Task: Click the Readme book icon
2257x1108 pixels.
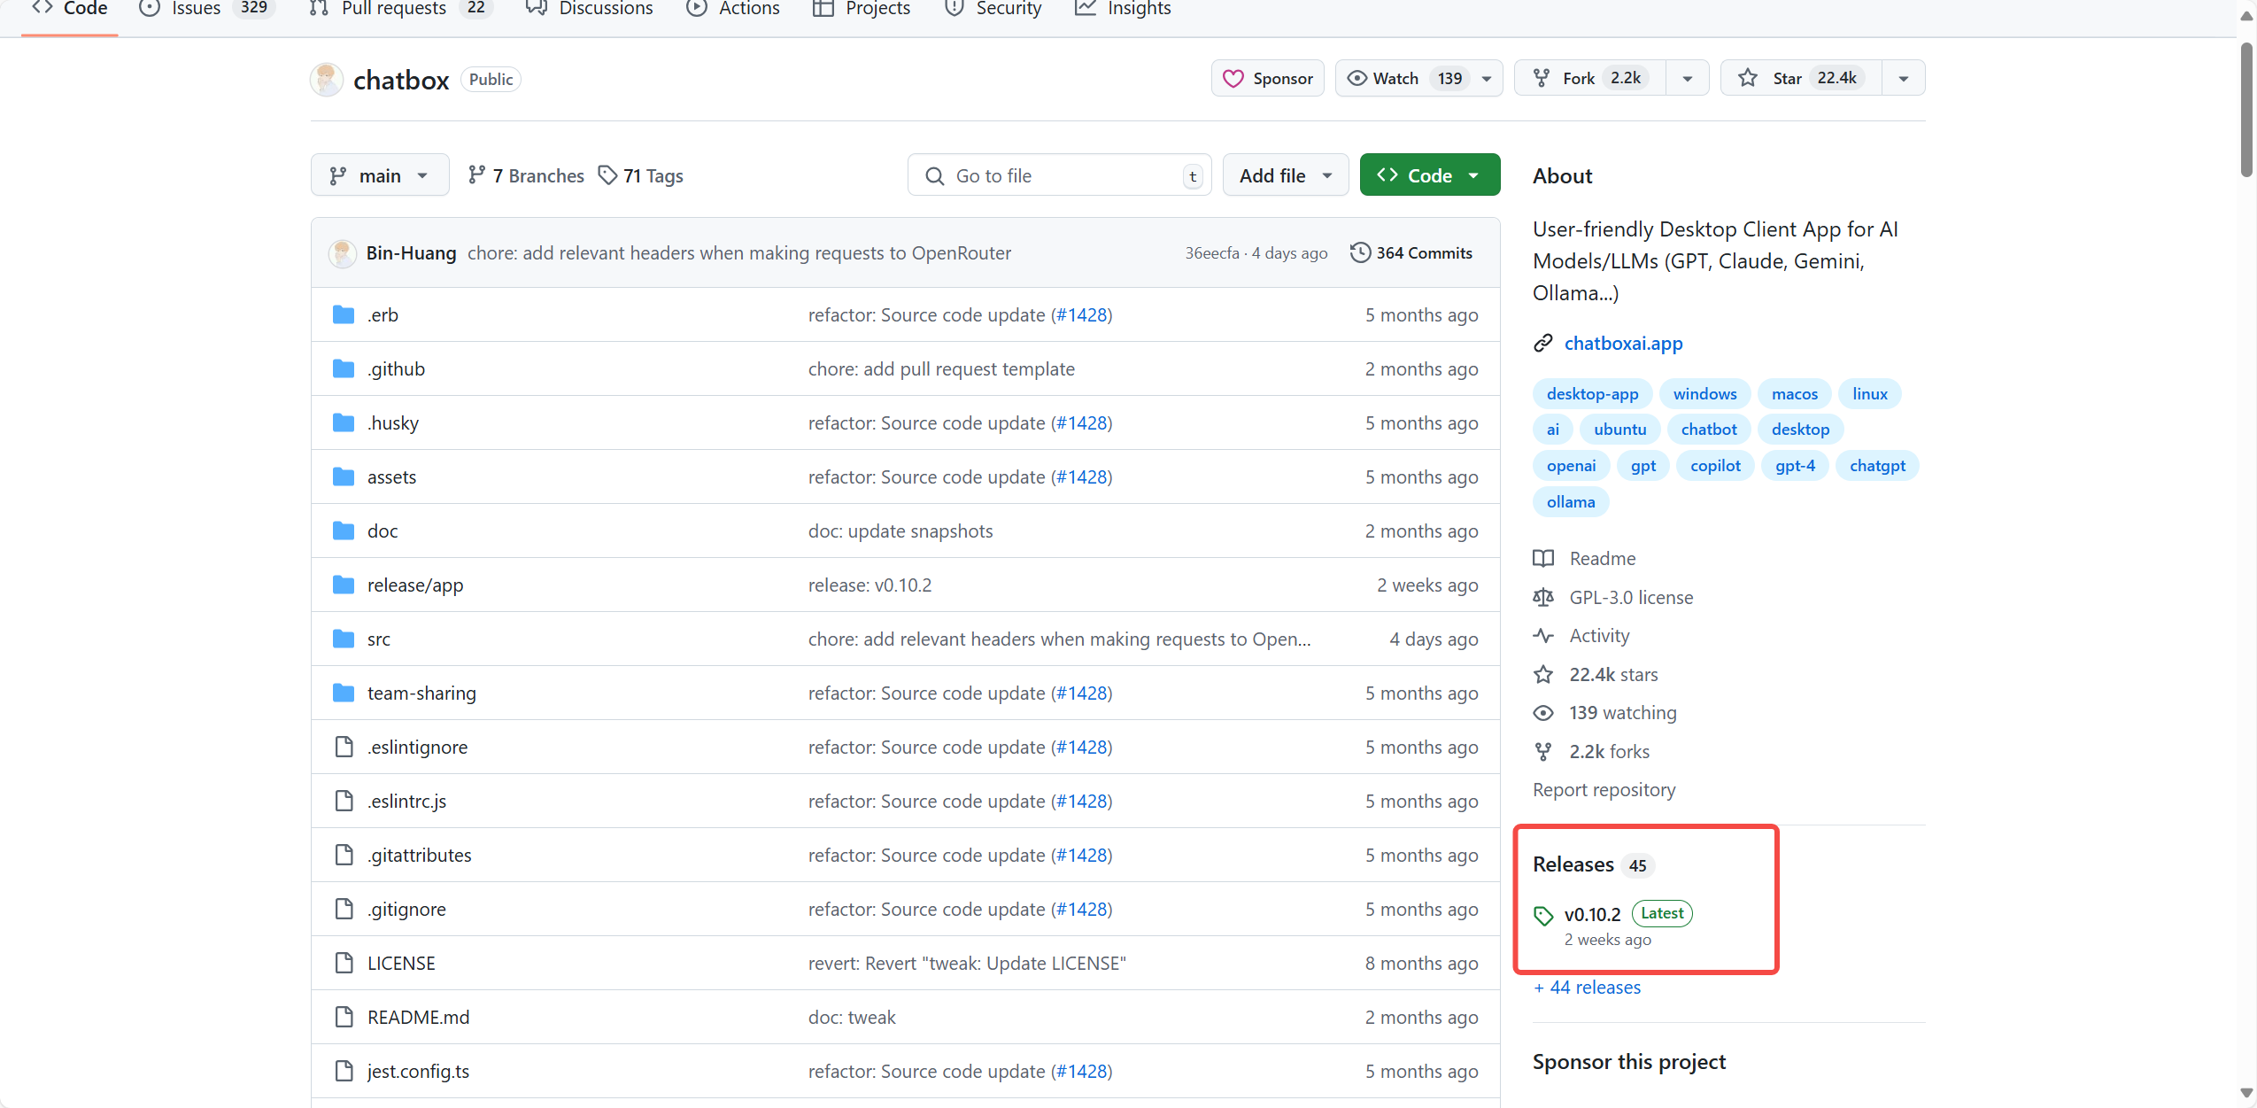Action: coord(1543,559)
